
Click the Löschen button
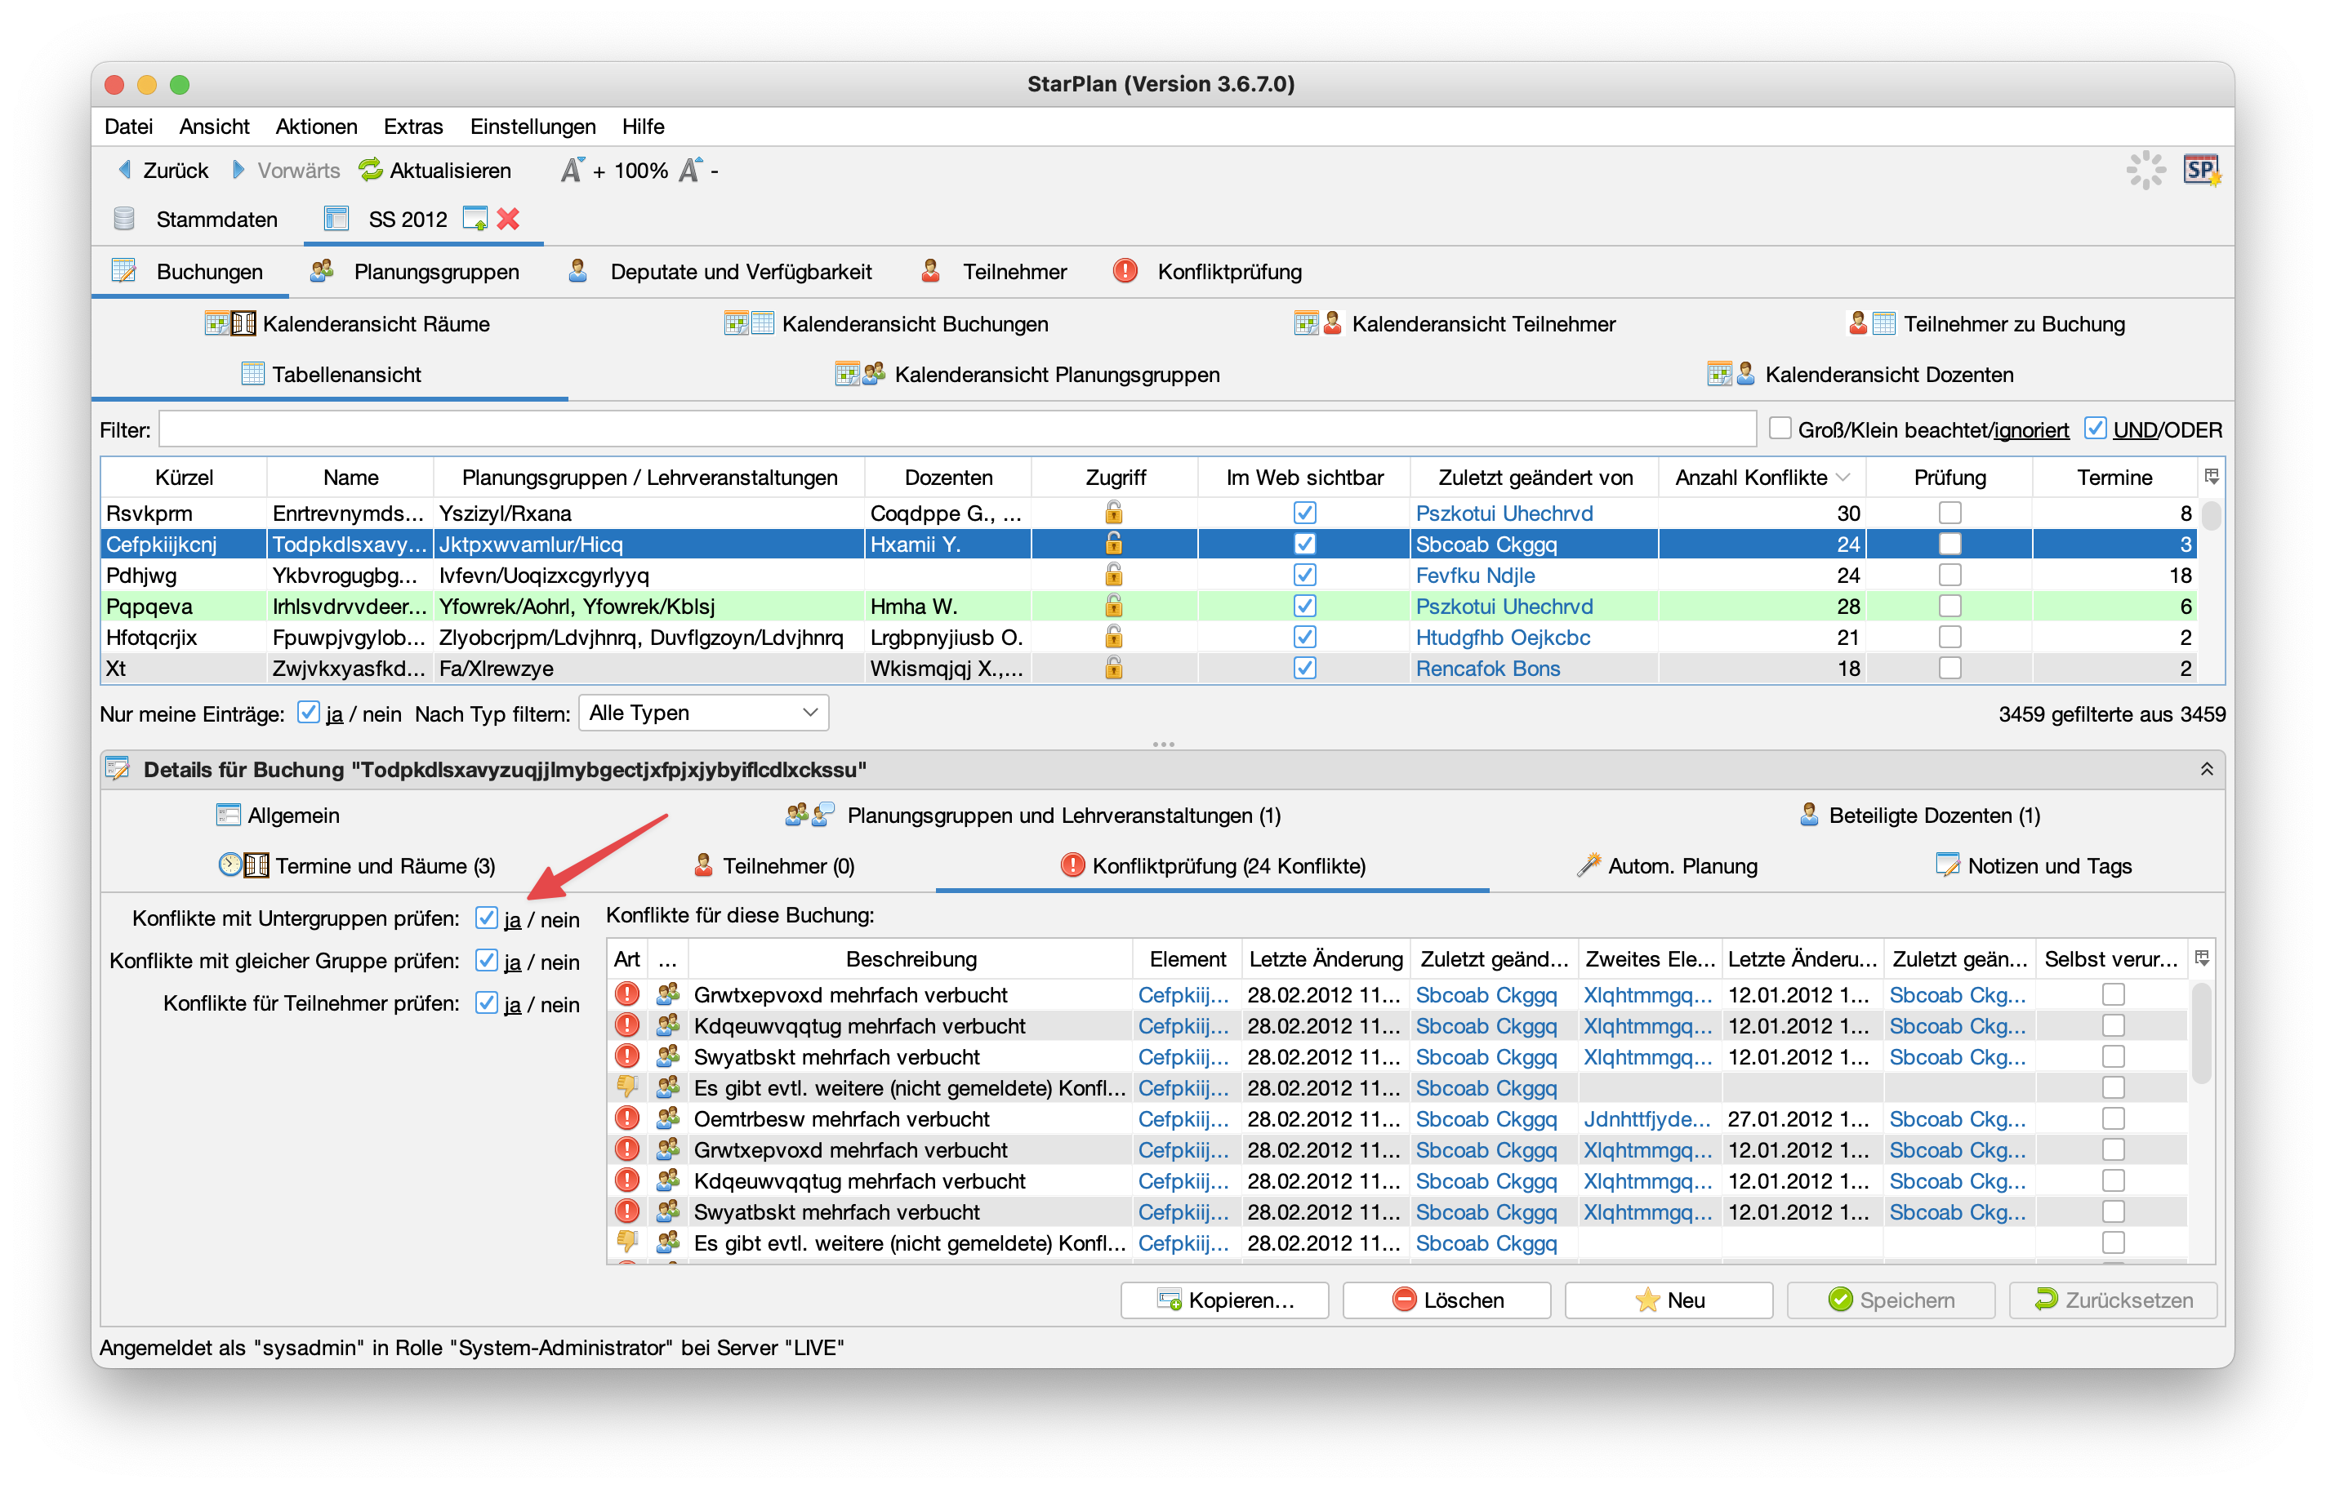1447,1300
